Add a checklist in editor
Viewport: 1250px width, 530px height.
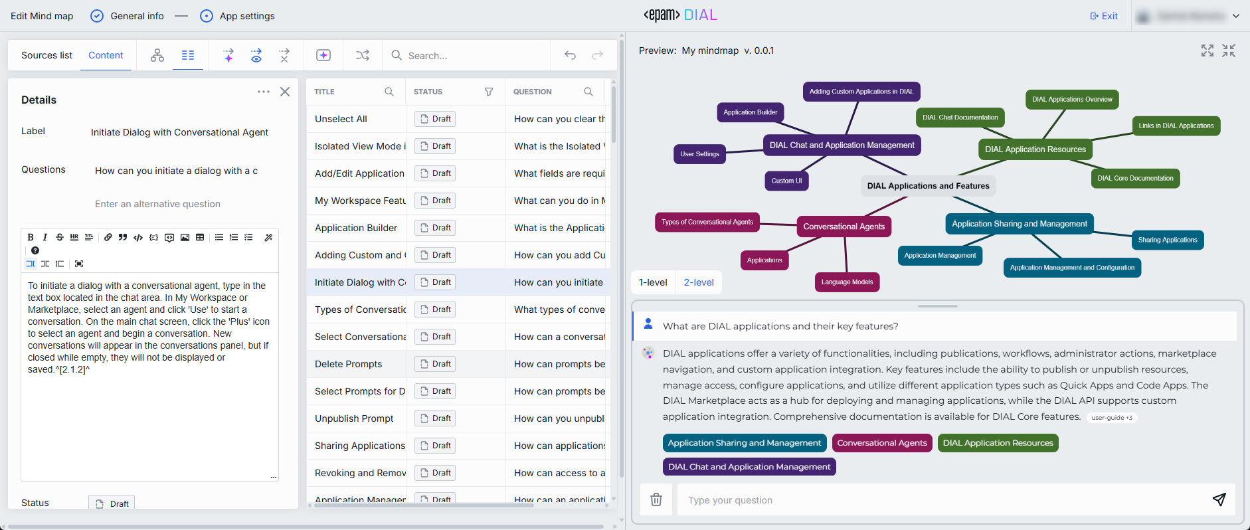click(x=248, y=237)
